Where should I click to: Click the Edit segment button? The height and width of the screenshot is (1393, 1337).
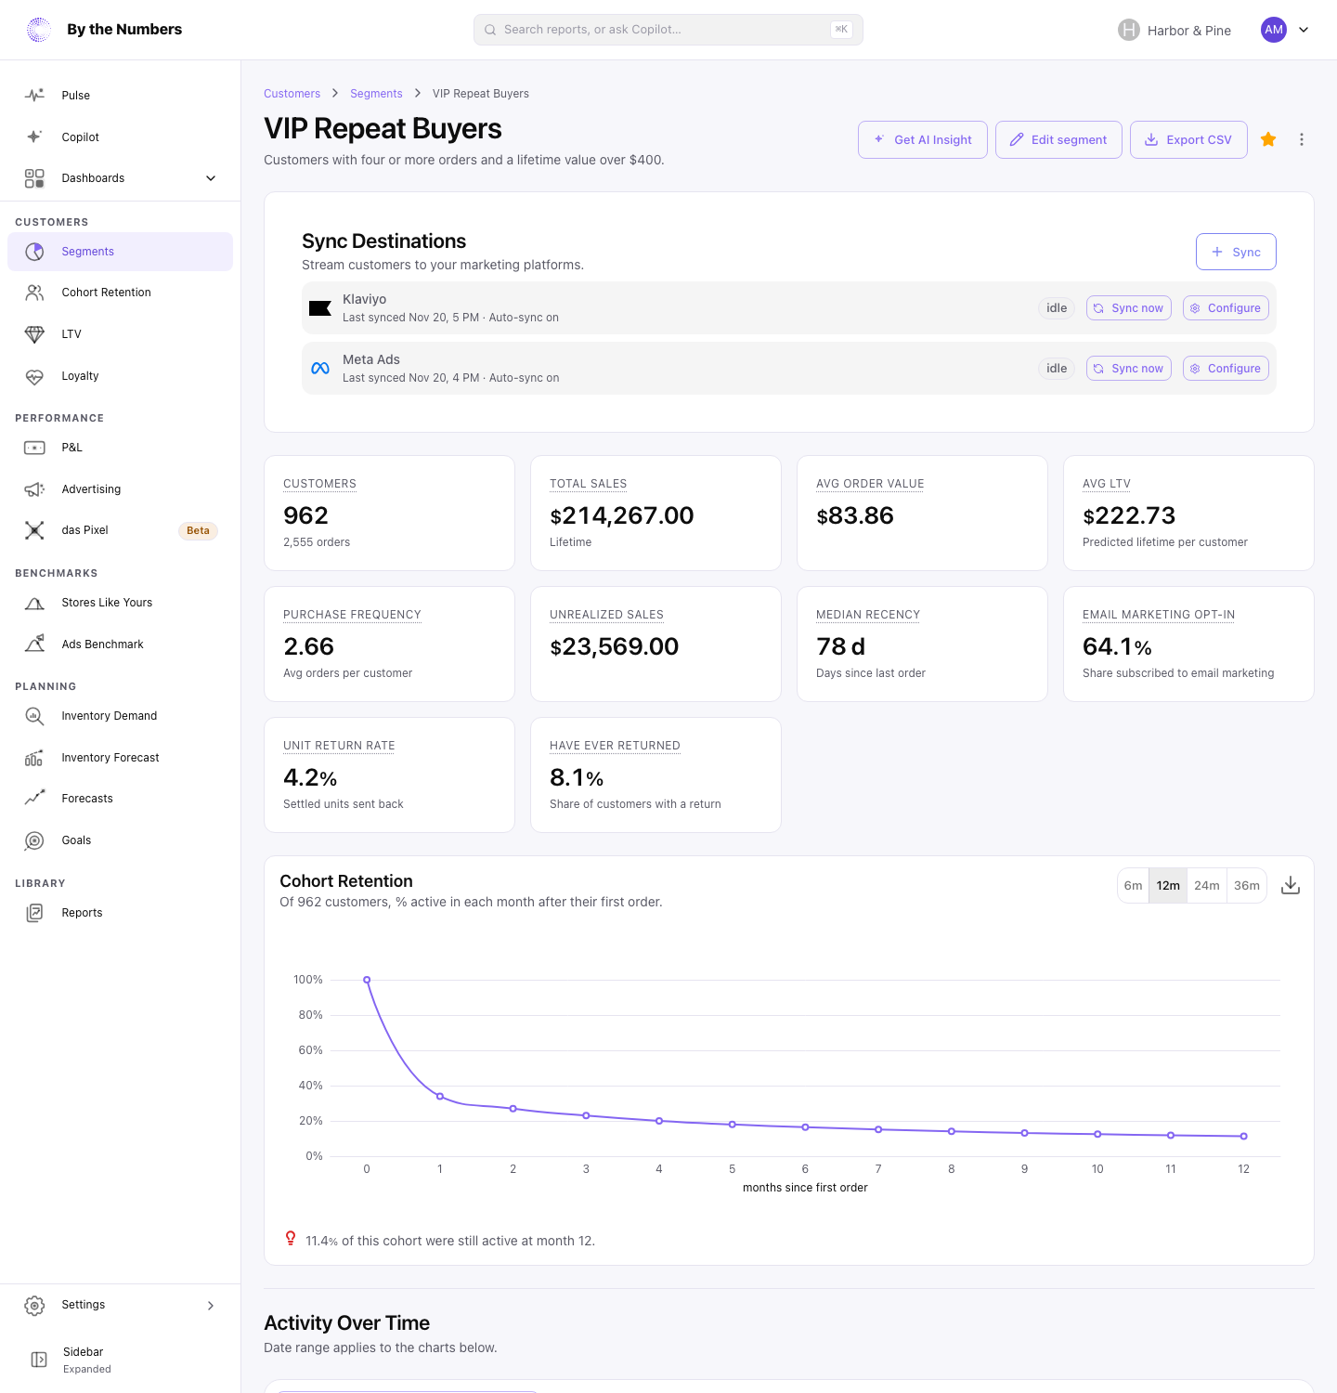(1058, 140)
